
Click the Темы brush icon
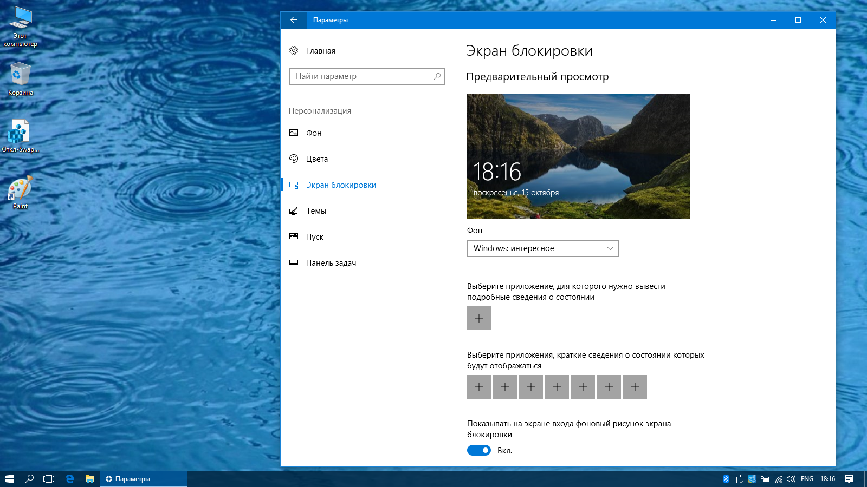coord(294,211)
